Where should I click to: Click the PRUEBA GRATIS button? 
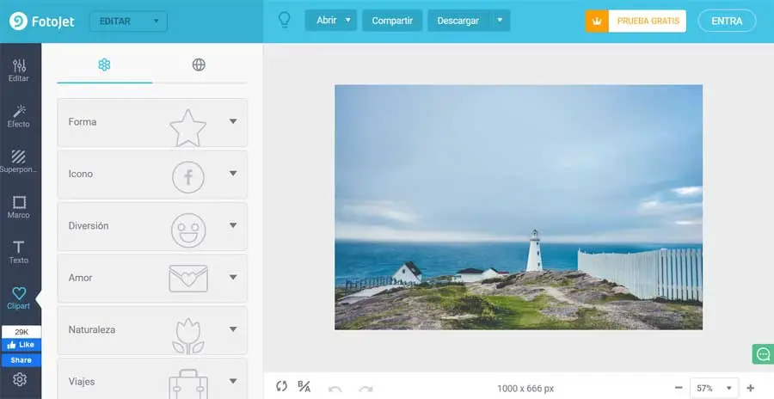(636, 21)
